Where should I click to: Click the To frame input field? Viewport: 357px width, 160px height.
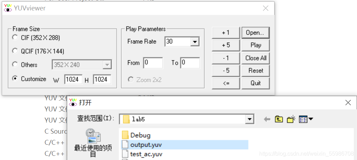190,63
